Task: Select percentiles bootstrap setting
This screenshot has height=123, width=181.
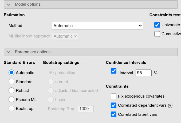Action: 51,72
